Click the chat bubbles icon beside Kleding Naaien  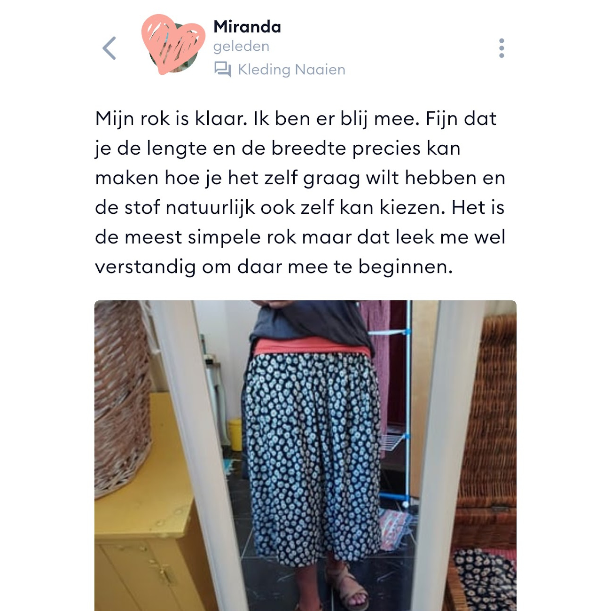point(223,70)
